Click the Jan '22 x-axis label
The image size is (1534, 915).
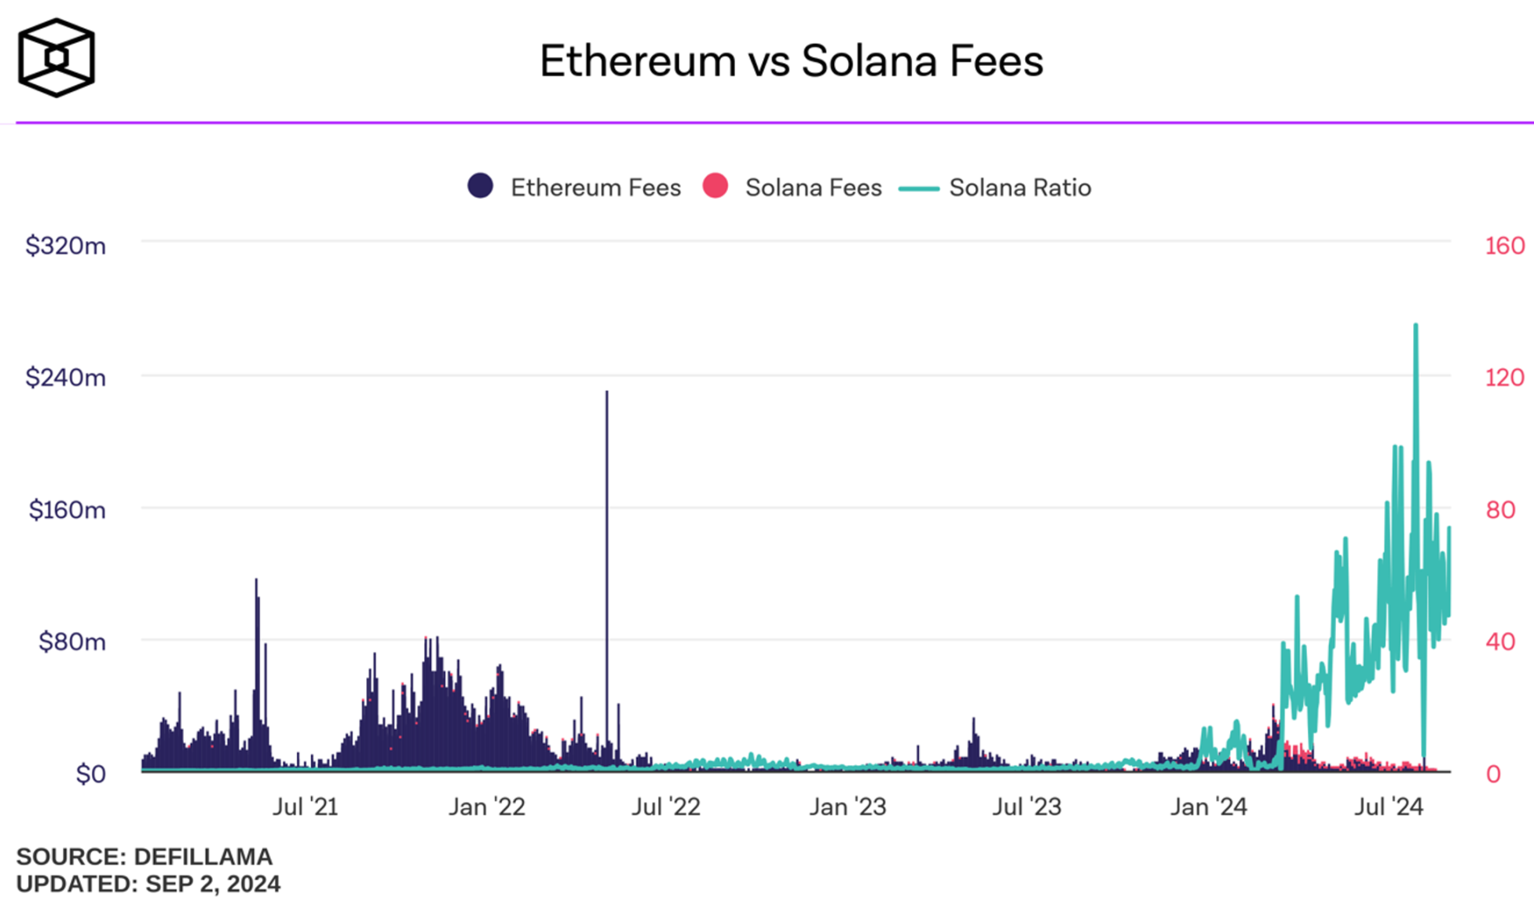pos(486,807)
